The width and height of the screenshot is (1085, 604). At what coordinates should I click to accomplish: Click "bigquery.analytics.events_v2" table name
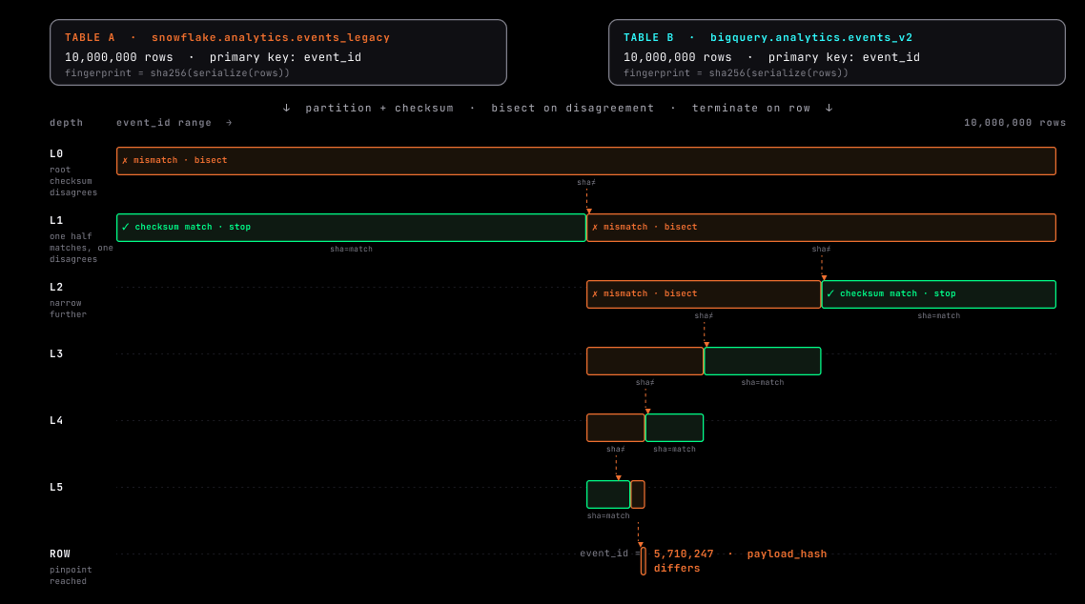(811, 37)
